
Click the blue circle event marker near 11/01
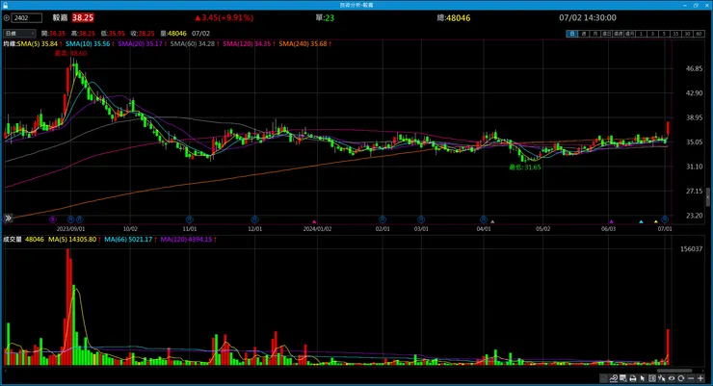pos(190,219)
